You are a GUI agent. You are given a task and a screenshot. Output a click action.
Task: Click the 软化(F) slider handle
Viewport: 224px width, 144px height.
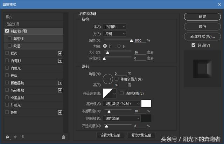[x=104, y=59]
